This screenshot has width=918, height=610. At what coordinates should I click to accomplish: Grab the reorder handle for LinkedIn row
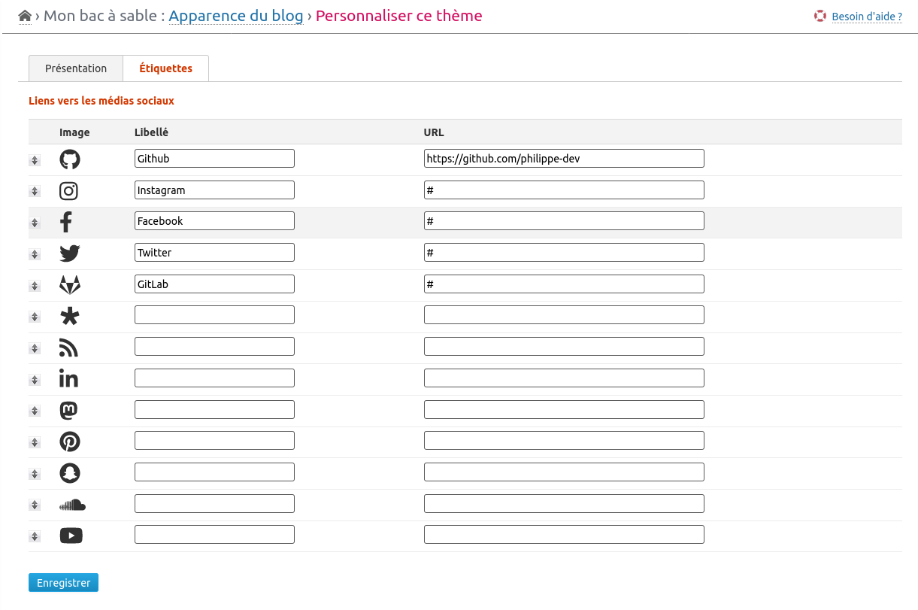[35, 380]
